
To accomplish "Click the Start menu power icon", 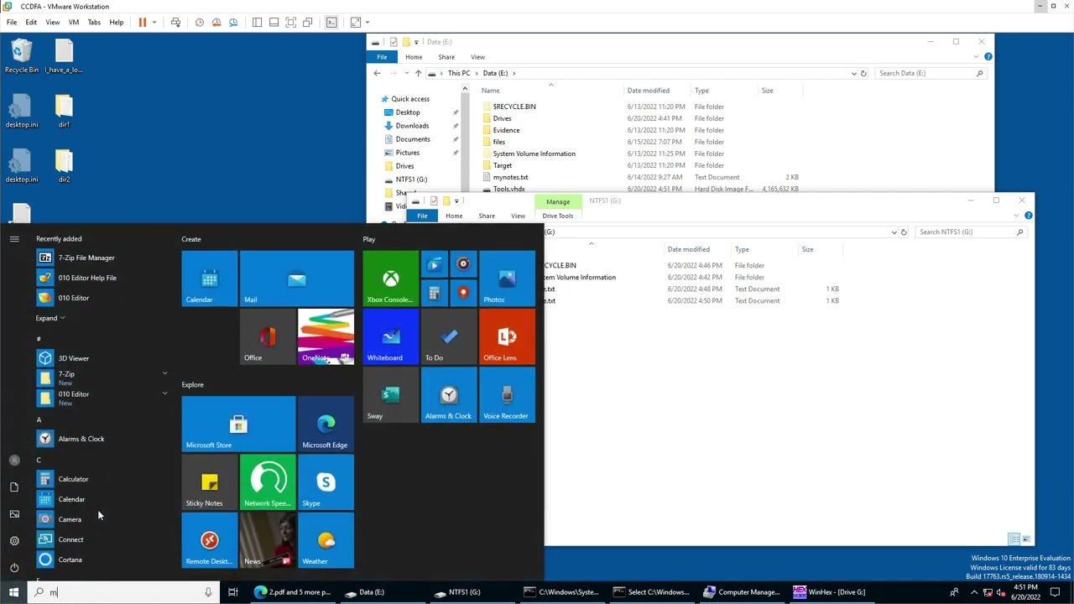I will [14, 568].
